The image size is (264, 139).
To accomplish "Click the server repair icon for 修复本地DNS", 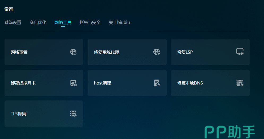I will tap(240, 83).
